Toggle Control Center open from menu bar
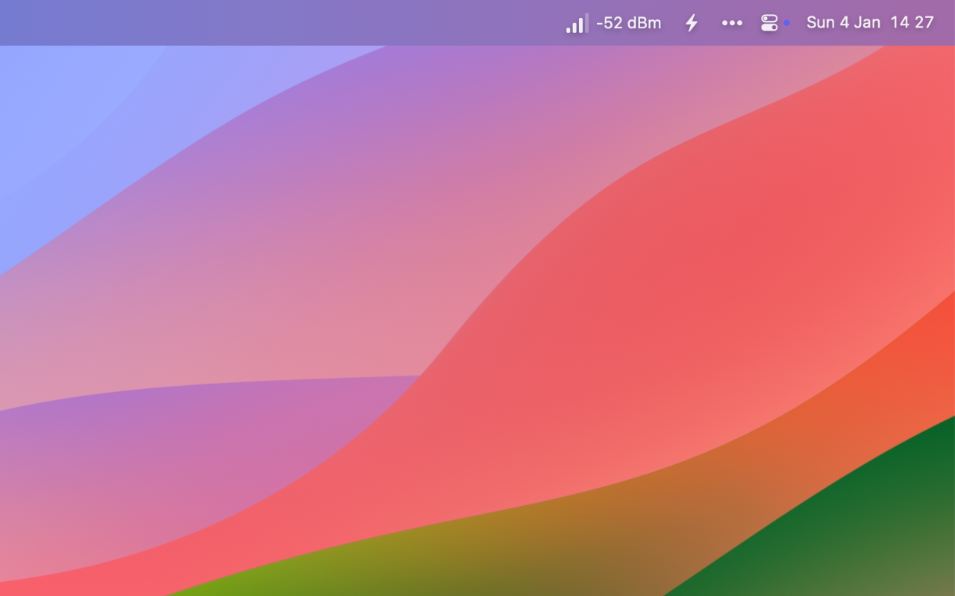The image size is (955, 596). coord(768,22)
